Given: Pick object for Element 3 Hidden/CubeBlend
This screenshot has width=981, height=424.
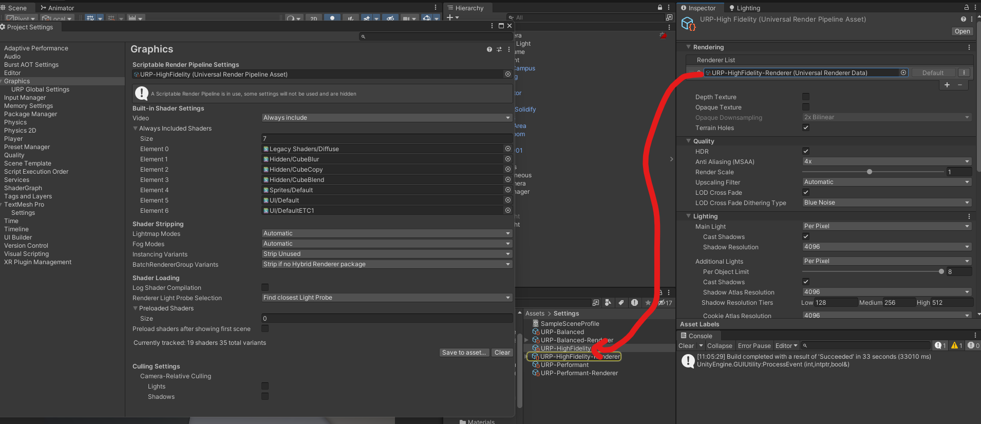Looking at the screenshot, I should 508,179.
